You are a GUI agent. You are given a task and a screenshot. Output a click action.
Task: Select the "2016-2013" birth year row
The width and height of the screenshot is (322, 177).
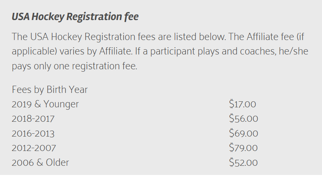coord(33,133)
